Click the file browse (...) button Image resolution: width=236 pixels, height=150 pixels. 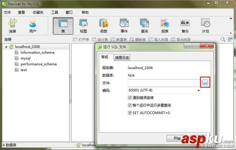coord(205,82)
